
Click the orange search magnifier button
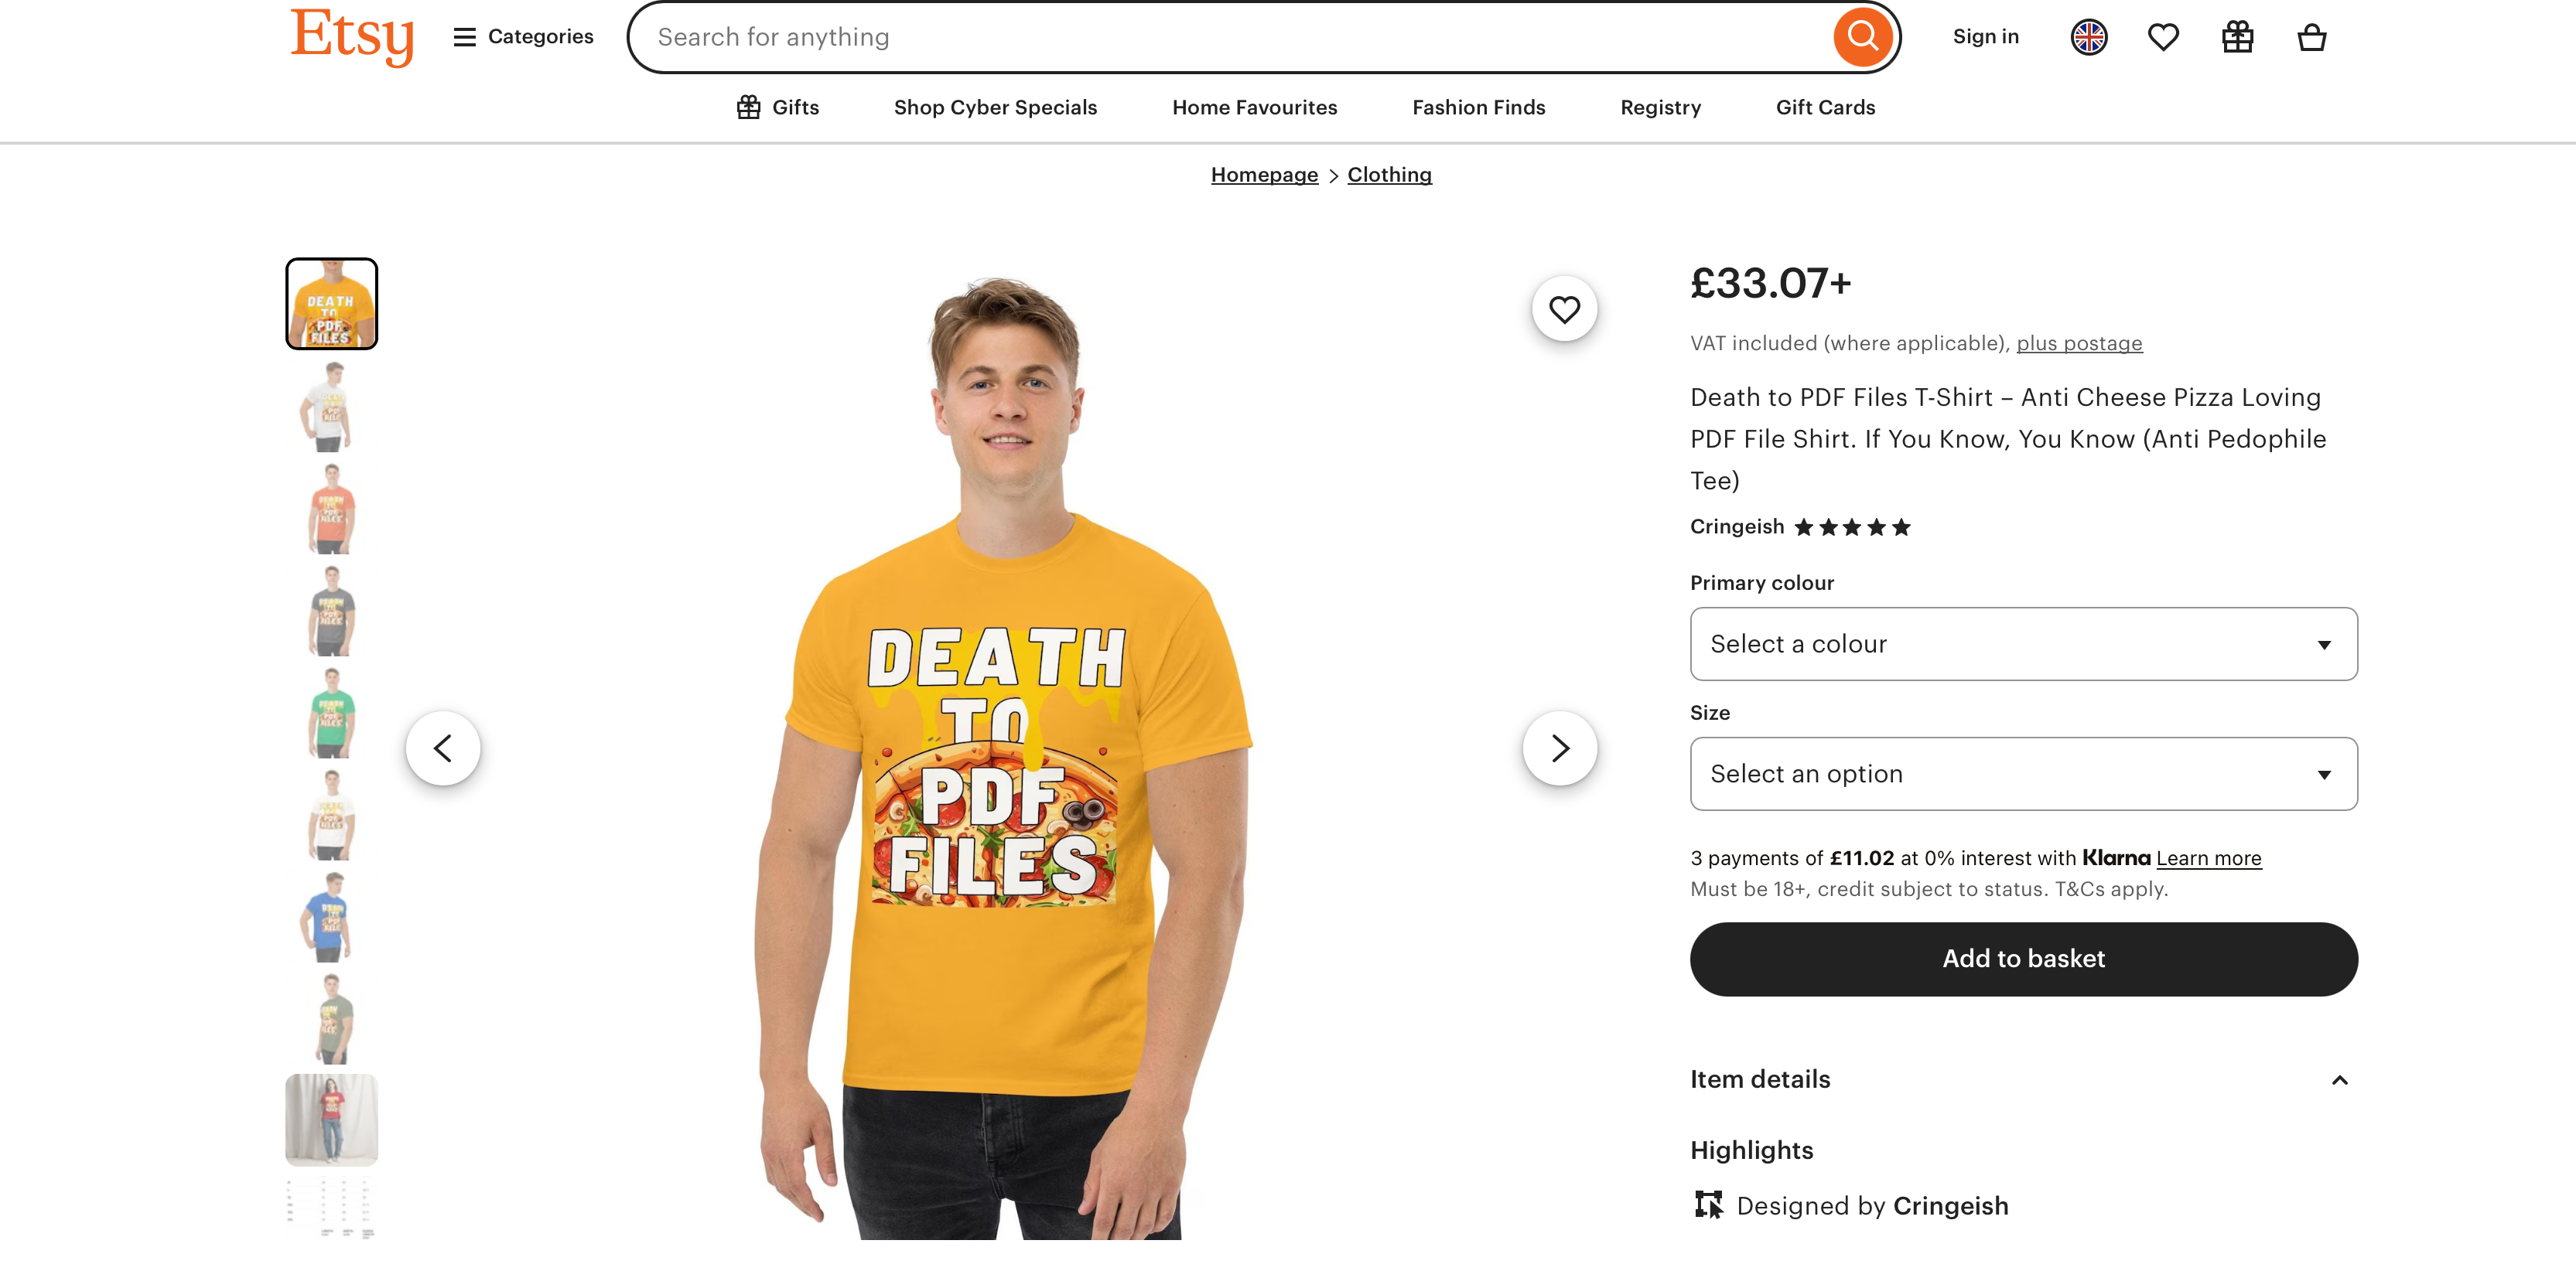(x=1862, y=37)
